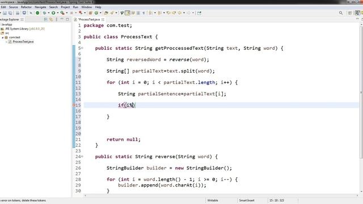
Task: Open the Refactor menu
Action: [26, 7]
